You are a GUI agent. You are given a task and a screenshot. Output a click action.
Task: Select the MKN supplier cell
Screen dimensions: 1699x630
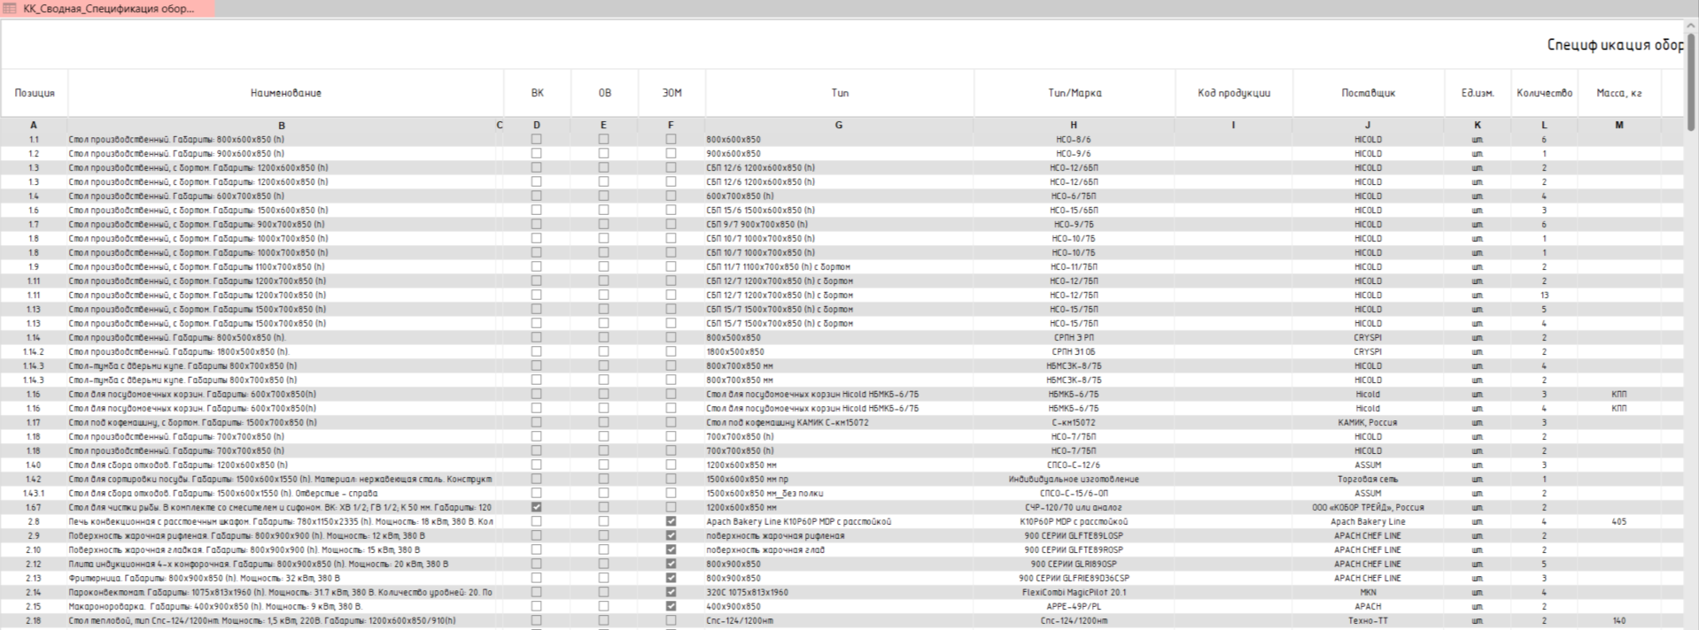pos(1367,592)
